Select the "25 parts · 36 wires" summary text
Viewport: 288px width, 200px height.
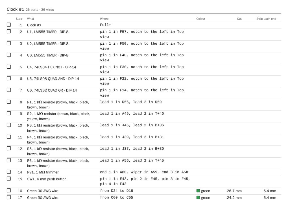pyautogui.click(x=40, y=10)
